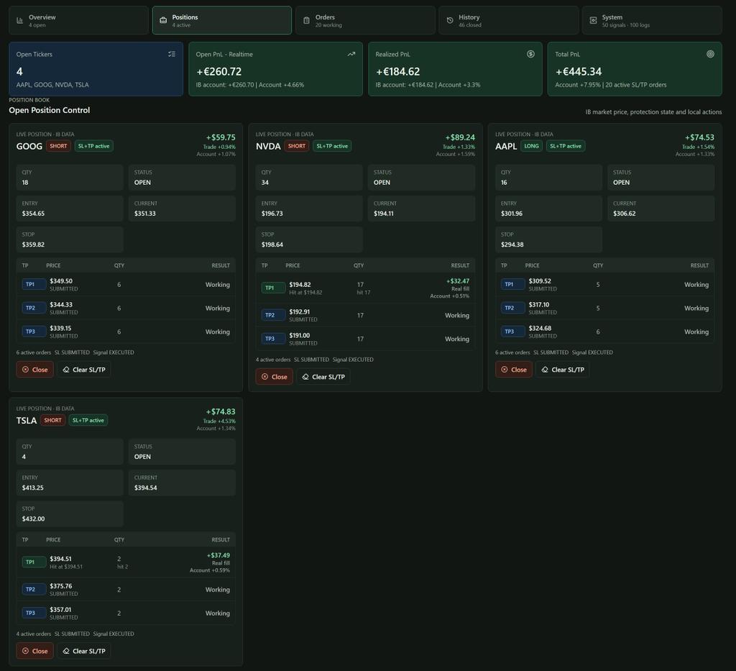Switch to the Orders tab
This screenshot has height=671, width=736.
point(365,20)
